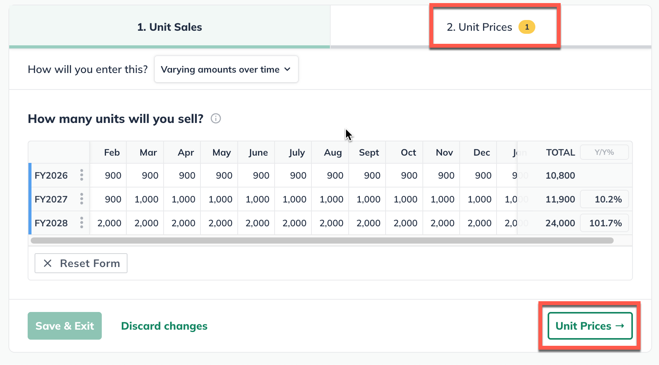
Task: Click the Discard changes link
Action: 164,326
